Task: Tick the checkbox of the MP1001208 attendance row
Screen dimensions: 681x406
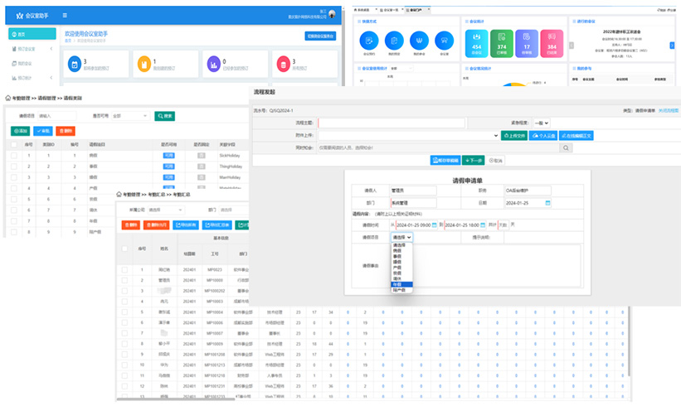Action: [x=124, y=355]
